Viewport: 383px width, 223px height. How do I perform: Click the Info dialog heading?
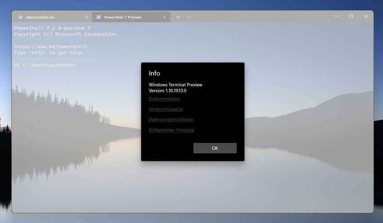pos(154,73)
